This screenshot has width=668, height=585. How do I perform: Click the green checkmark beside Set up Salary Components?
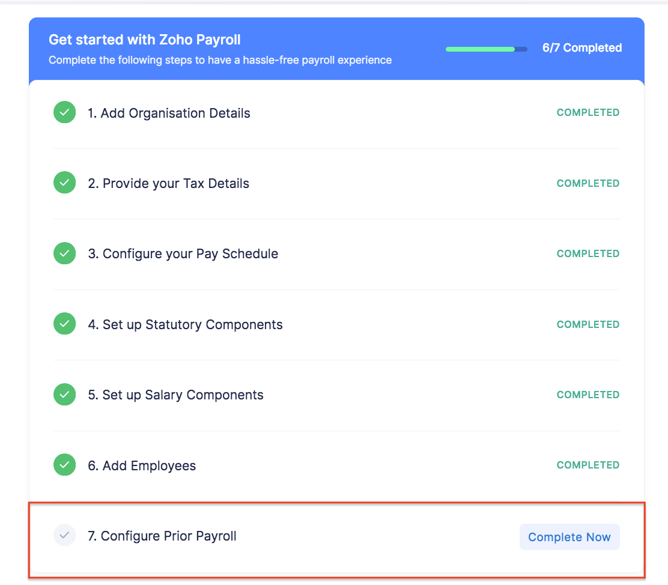64,394
